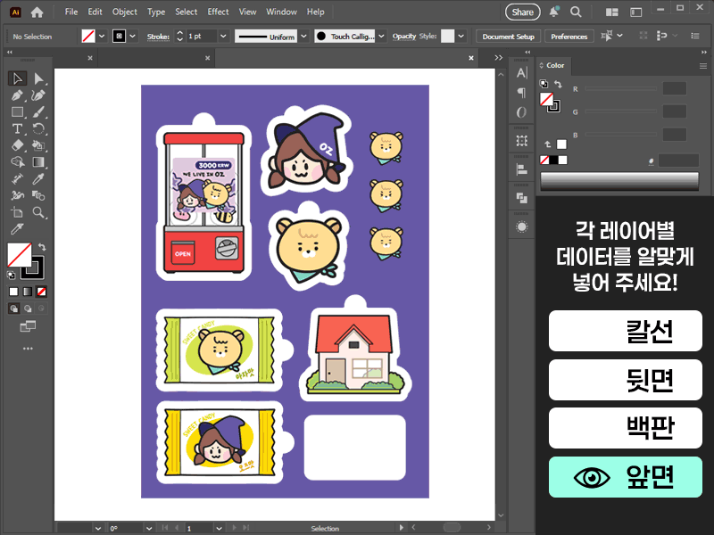Open the fill color dropdown in control bar
The width and height of the screenshot is (714, 535).
tap(102, 36)
